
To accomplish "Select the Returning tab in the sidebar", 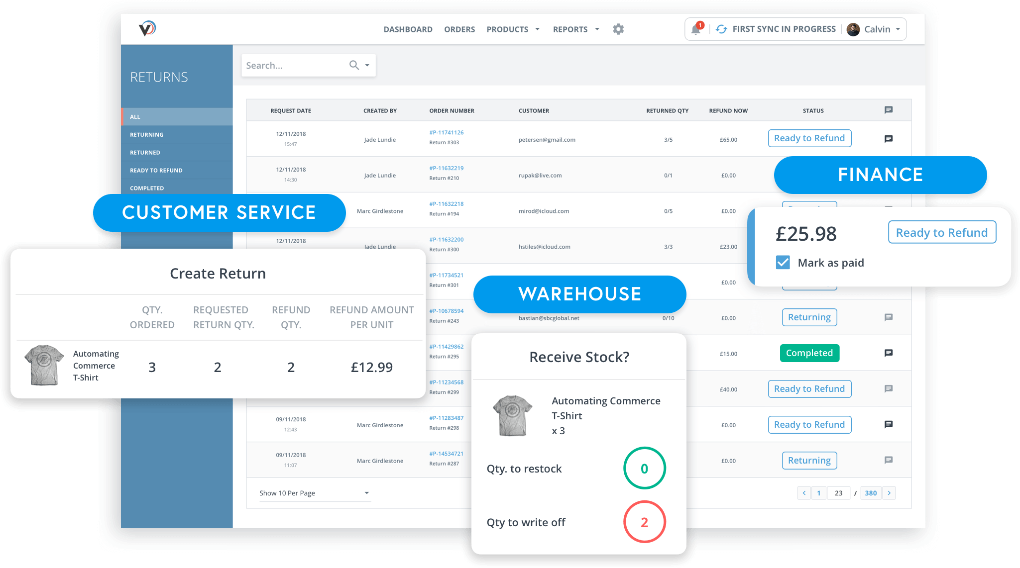I will coord(147,134).
